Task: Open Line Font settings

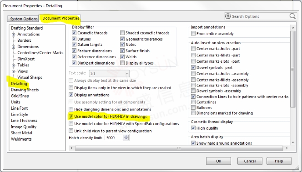Action: click(19, 108)
